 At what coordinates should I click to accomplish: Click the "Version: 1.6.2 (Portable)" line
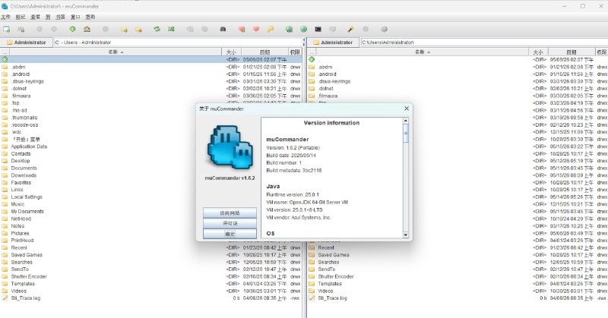tap(293, 147)
